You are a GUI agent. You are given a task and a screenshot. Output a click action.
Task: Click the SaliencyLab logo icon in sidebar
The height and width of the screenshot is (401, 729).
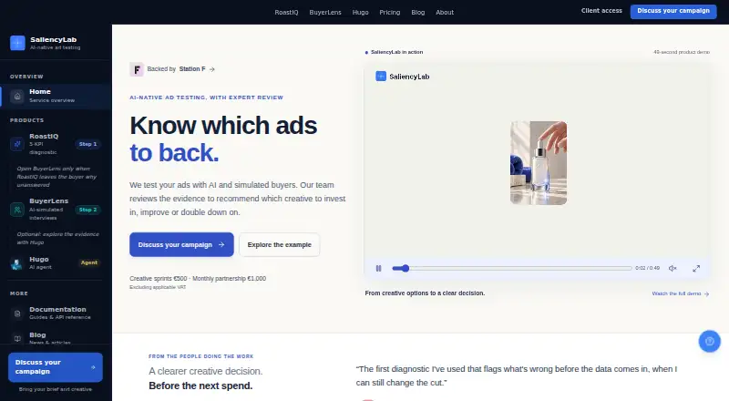[x=17, y=43]
